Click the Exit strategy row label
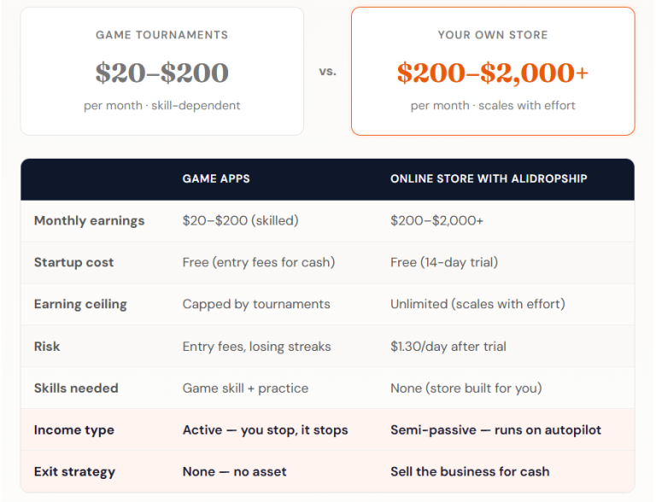This screenshot has height=502, width=656. click(x=74, y=471)
